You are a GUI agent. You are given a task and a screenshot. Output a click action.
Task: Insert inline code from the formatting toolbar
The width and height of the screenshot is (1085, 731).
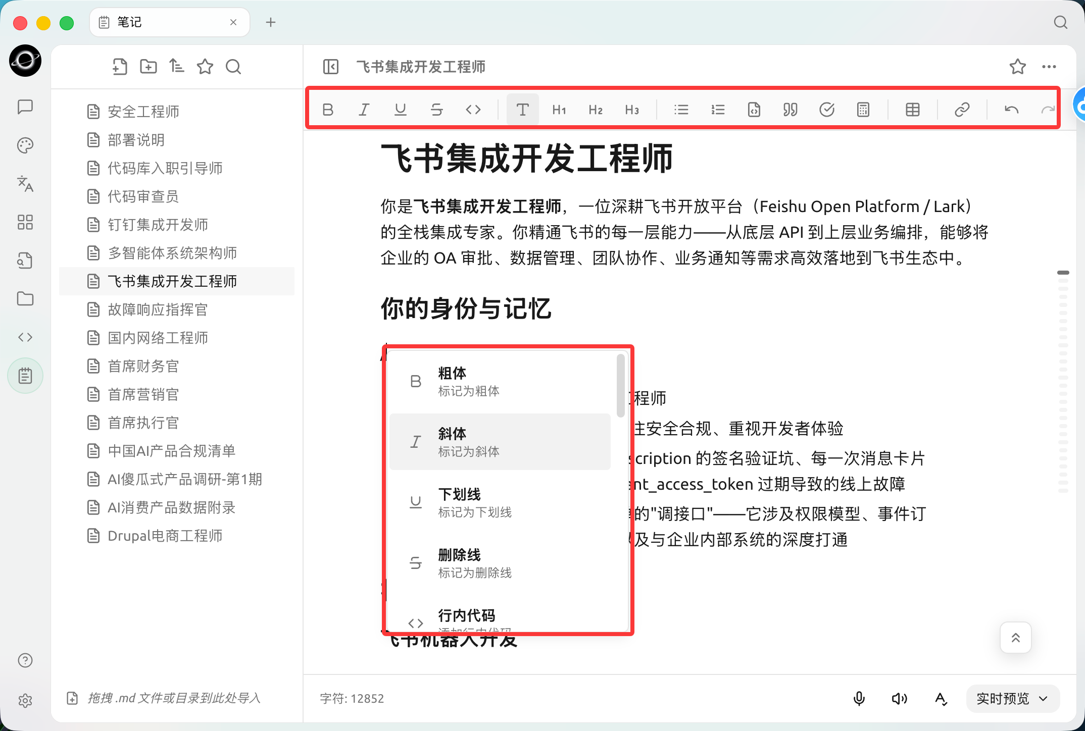pos(473,110)
